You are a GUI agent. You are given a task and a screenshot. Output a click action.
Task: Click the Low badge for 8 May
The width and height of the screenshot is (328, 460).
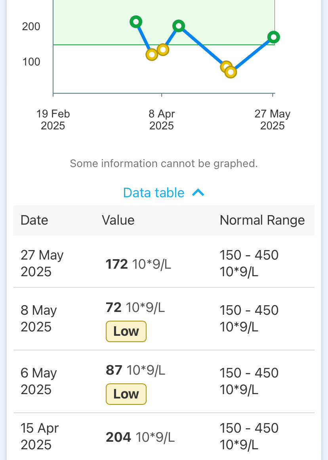click(126, 331)
